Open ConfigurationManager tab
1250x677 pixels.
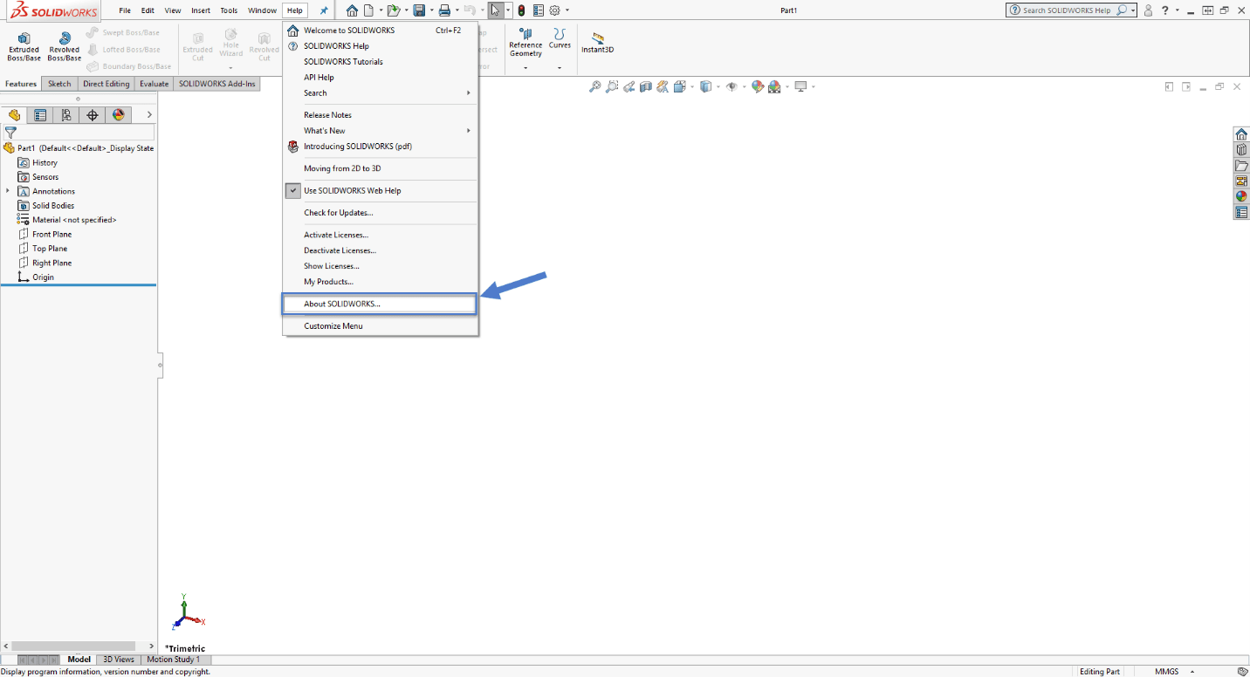(66, 115)
